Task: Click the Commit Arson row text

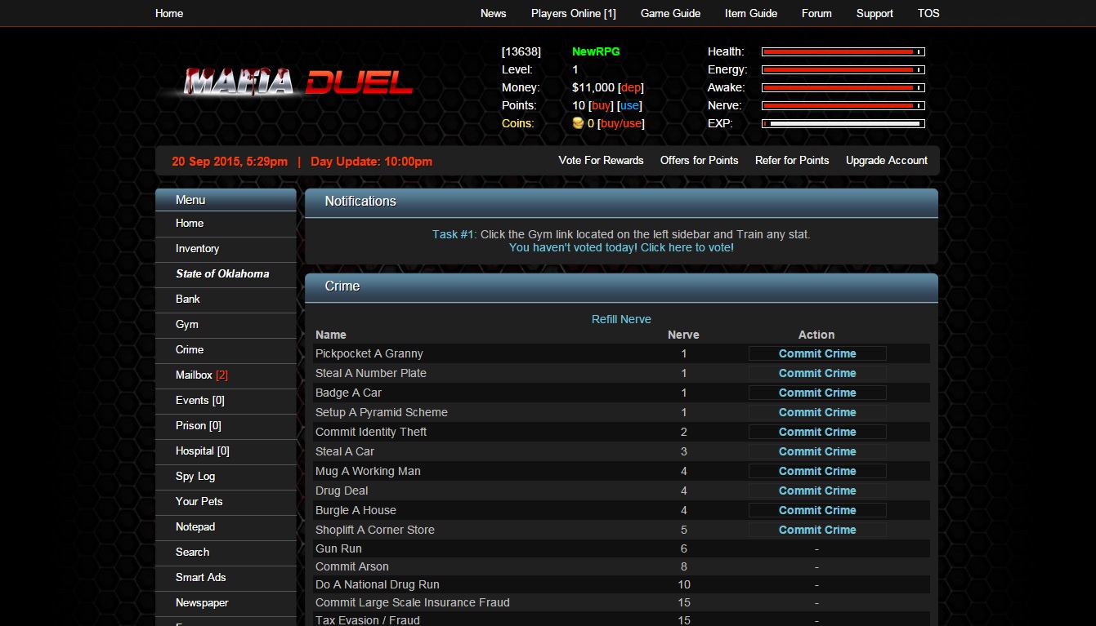Action: click(x=352, y=566)
